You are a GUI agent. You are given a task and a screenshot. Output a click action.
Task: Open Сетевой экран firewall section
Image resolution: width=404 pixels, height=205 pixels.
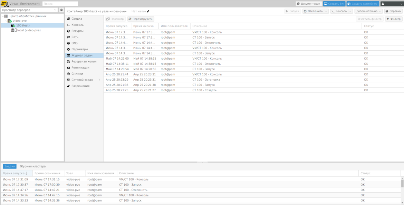pyautogui.click(x=82, y=80)
